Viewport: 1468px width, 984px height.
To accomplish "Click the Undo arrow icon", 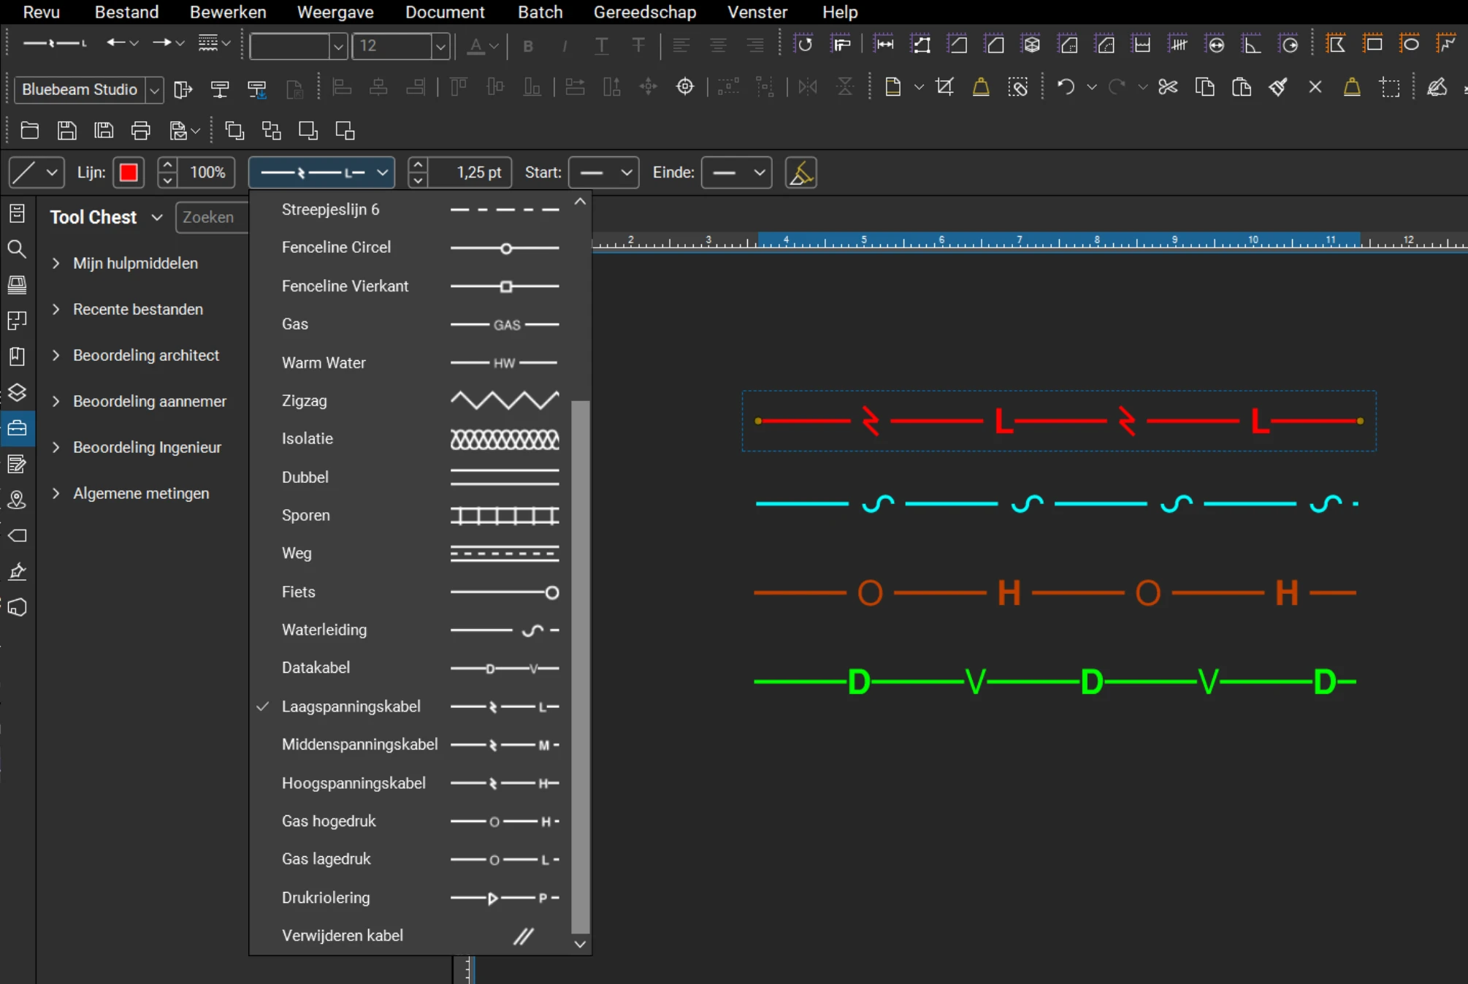I will point(1066,87).
